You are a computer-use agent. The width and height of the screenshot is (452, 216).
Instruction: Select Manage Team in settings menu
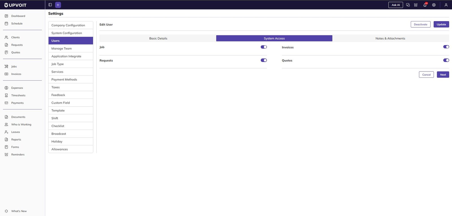point(62,48)
